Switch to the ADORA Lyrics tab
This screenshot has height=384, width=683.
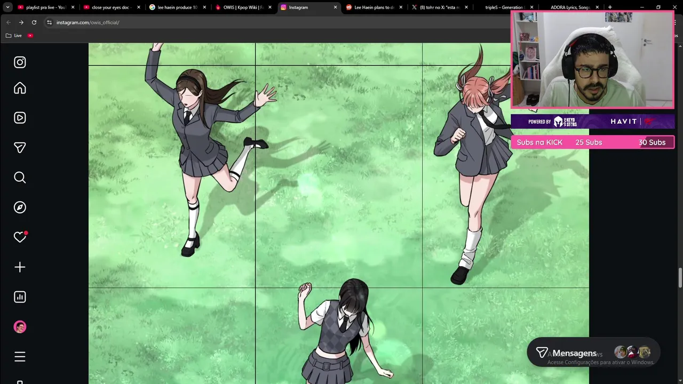571,7
